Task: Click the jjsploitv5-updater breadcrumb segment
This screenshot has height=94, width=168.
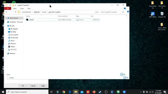Action: point(55,12)
